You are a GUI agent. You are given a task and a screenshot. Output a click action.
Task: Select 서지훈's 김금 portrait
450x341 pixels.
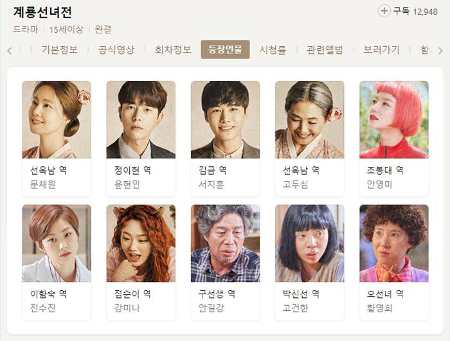coord(225,119)
